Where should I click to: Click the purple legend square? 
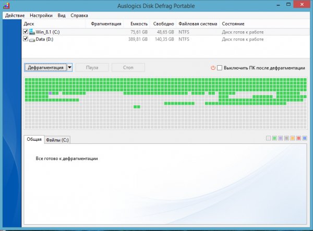(x=281, y=138)
